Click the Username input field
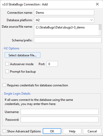 59,112
